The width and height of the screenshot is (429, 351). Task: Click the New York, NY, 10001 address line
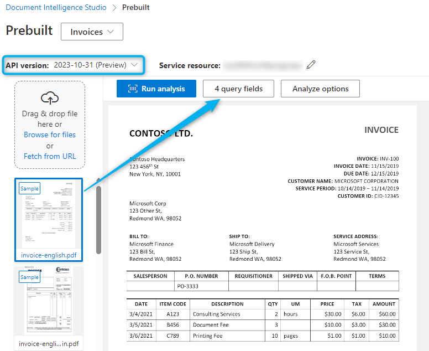pos(155,174)
